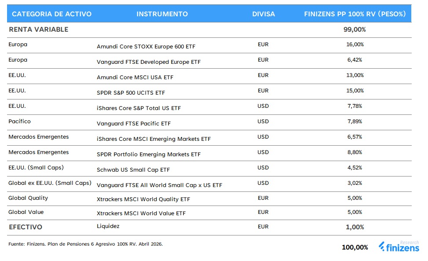
Task: Select the DIVISA column header
Action: click(x=263, y=14)
